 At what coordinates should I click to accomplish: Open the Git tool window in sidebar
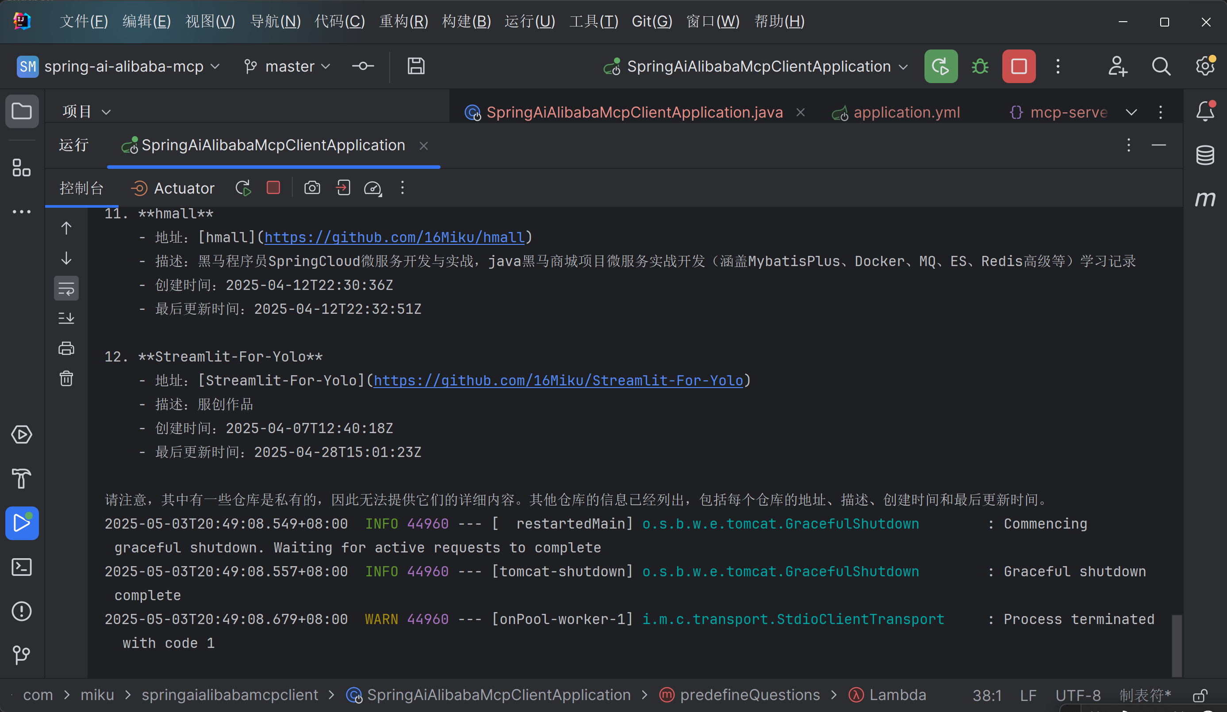21,655
